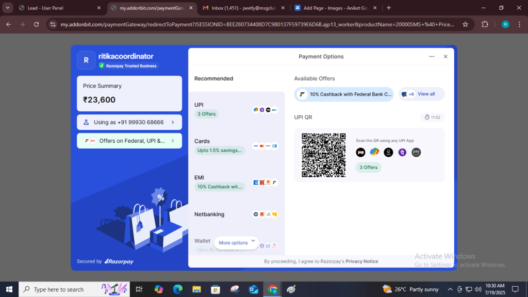
Task: Switch to the Add Page - Images tab
Action: pos(336,8)
